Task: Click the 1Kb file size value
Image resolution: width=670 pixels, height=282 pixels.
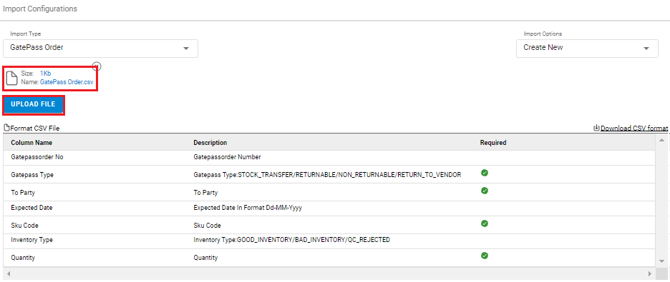Action: click(x=45, y=74)
